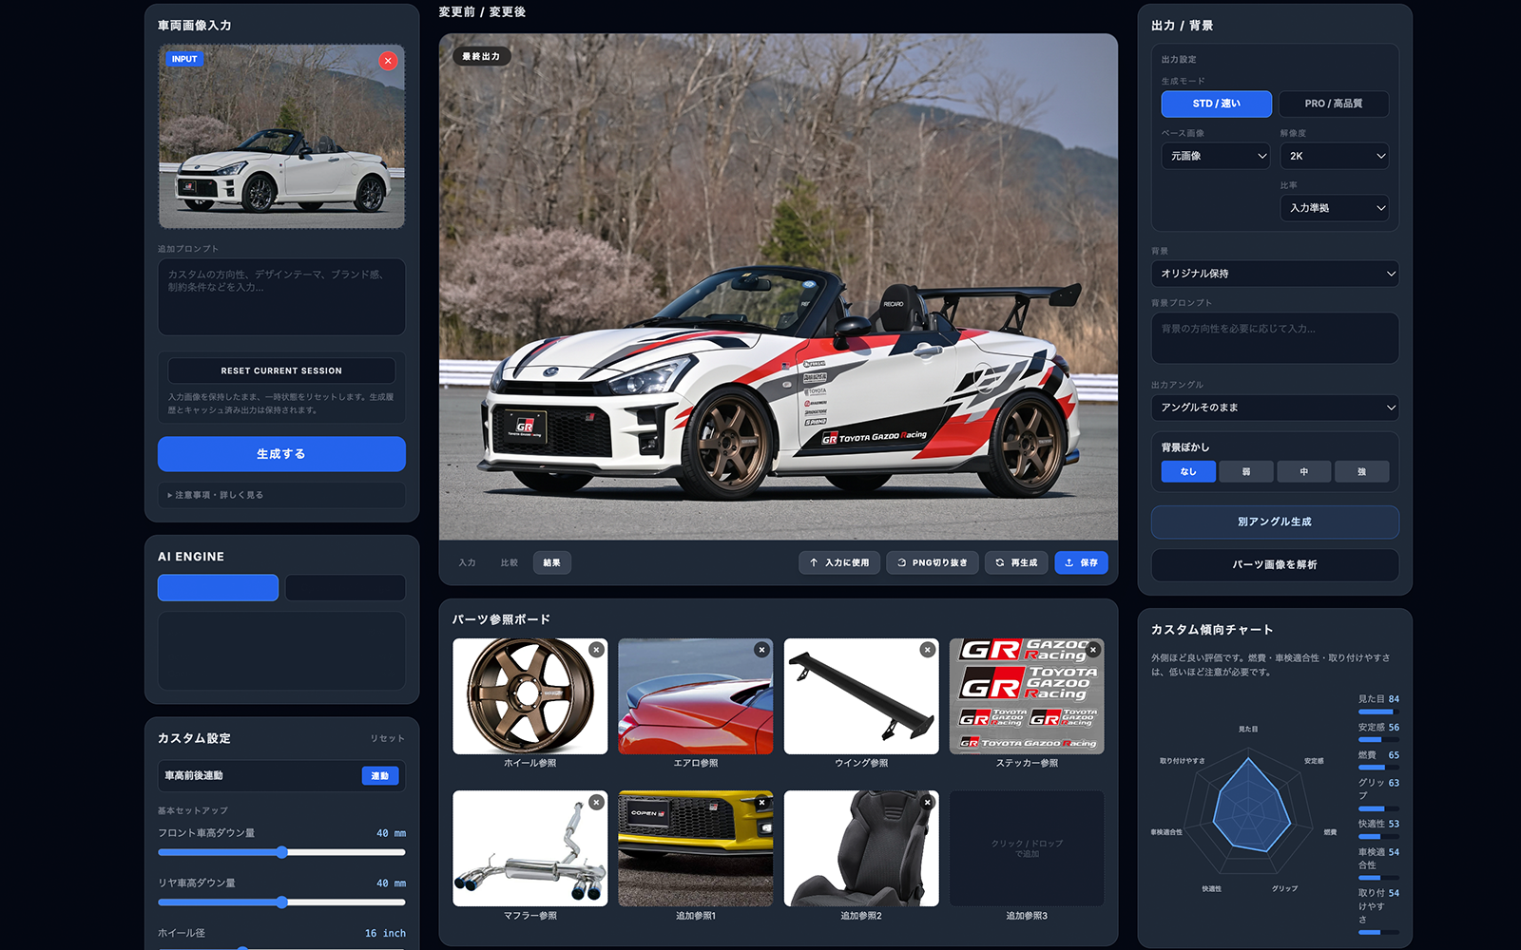Click the リセット link in カスタム設定
This screenshot has height=950, width=1521.
(387, 738)
